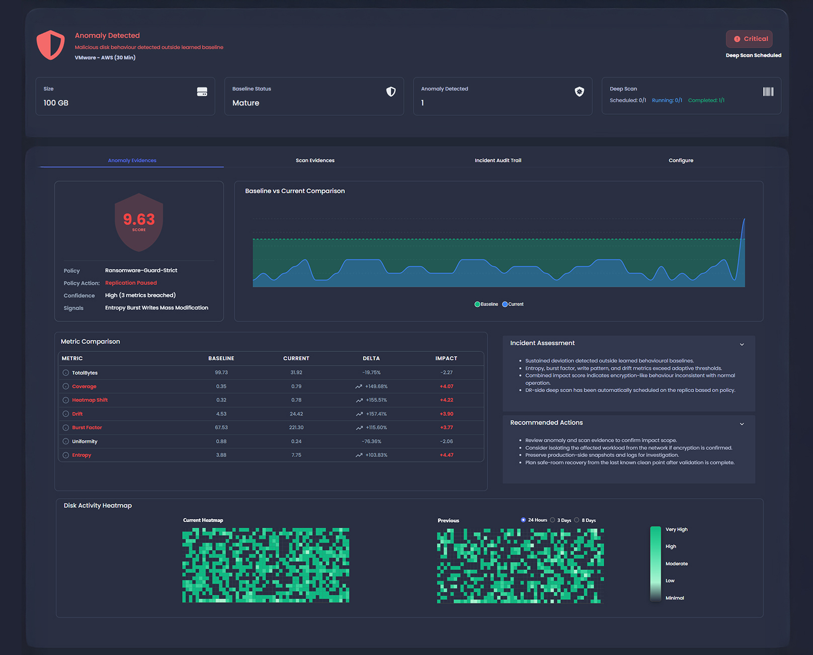Viewport: 813px width, 655px height.
Task: Collapse the Recommended Actions panel
Action: (742, 424)
